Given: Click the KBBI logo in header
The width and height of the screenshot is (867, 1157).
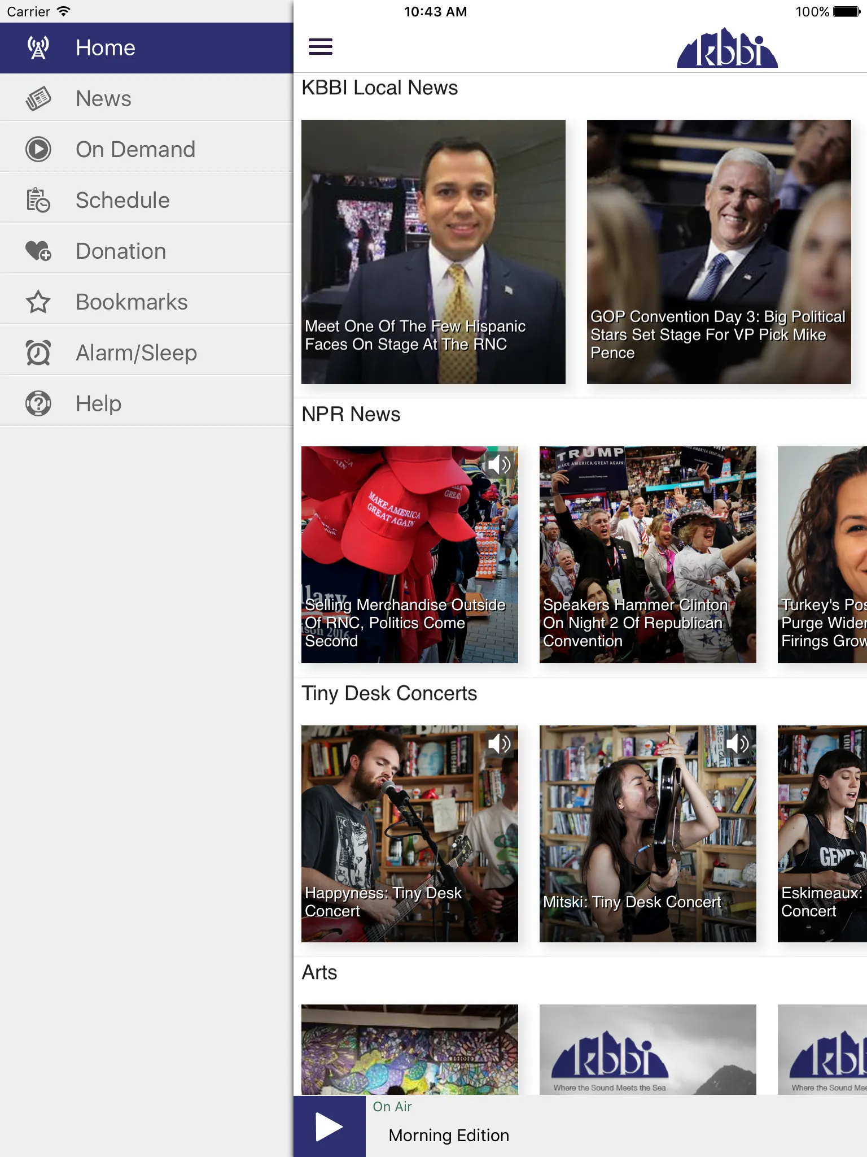Looking at the screenshot, I should tap(728, 48).
